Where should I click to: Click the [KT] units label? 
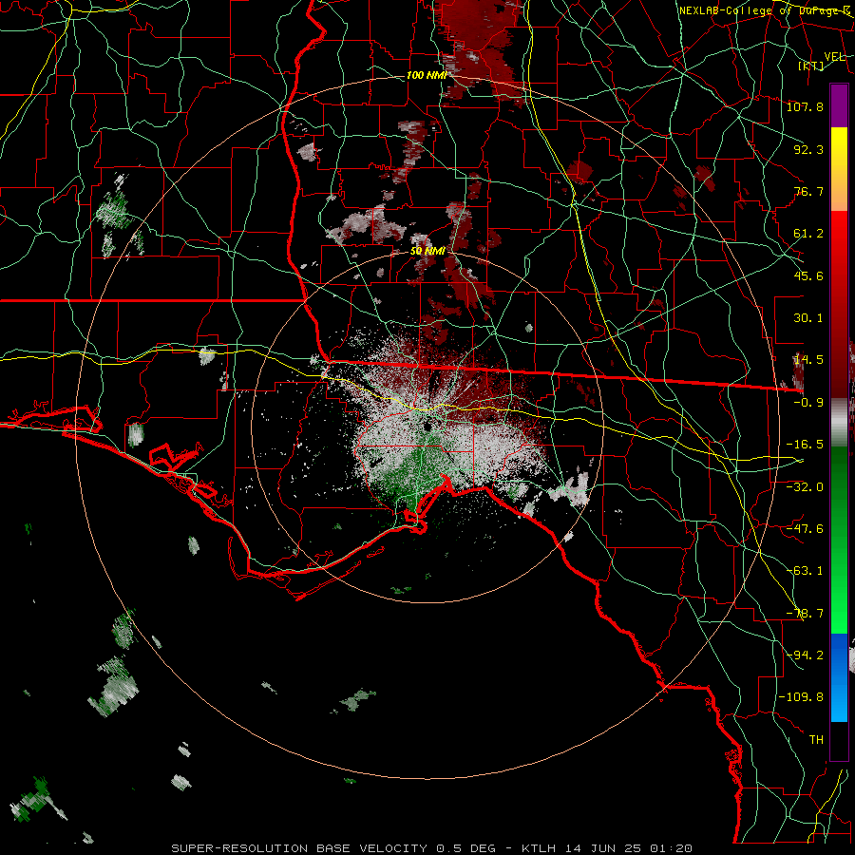pos(811,66)
